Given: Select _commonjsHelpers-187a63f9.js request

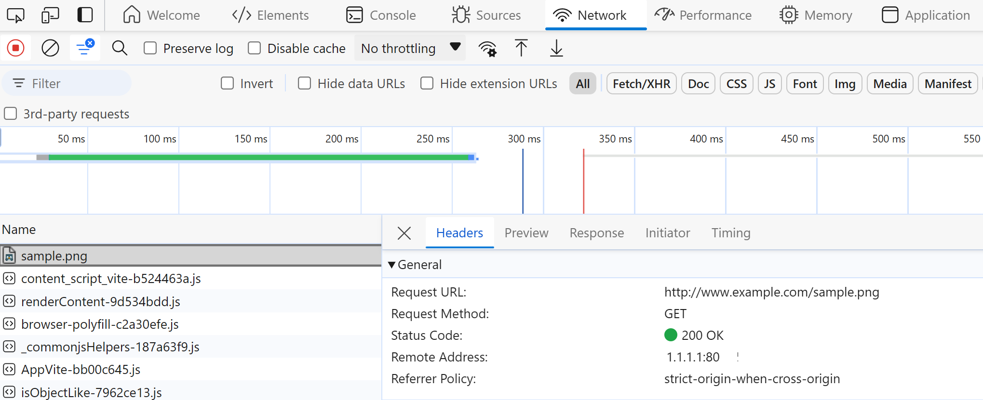Looking at the screenshot, I should (190, 347).
